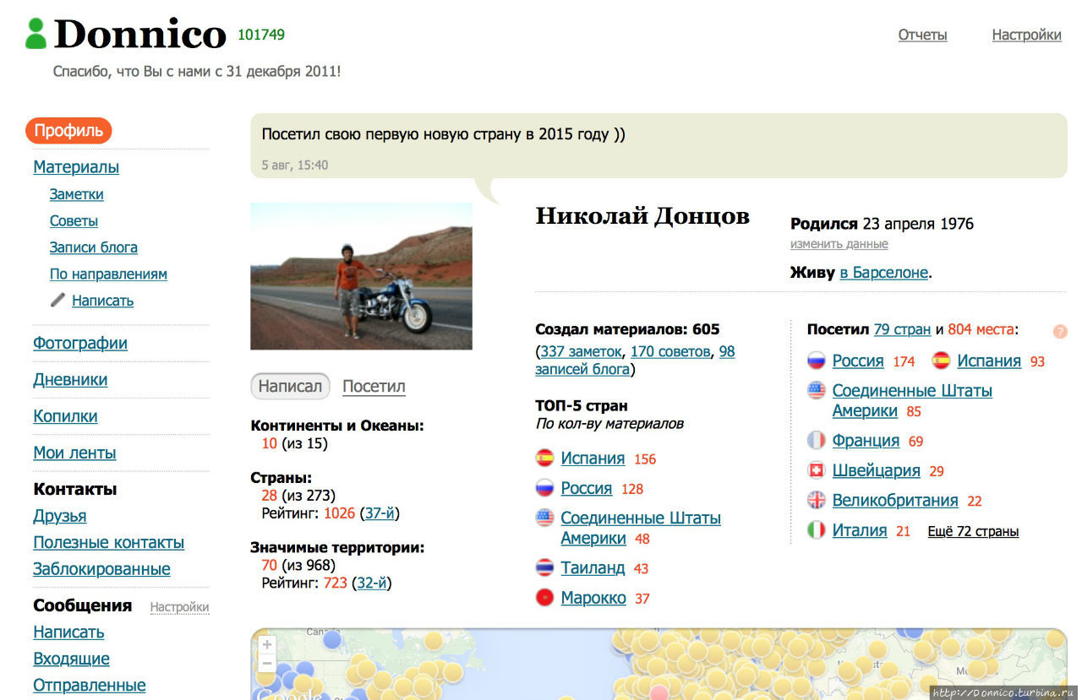Zoom in on the map with plus button

(267, 645)
